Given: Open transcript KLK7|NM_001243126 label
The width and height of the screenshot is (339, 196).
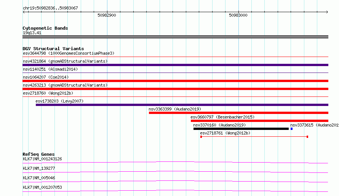Looking at the screenshot, I should pyautogui.click(x=42, y=159).
